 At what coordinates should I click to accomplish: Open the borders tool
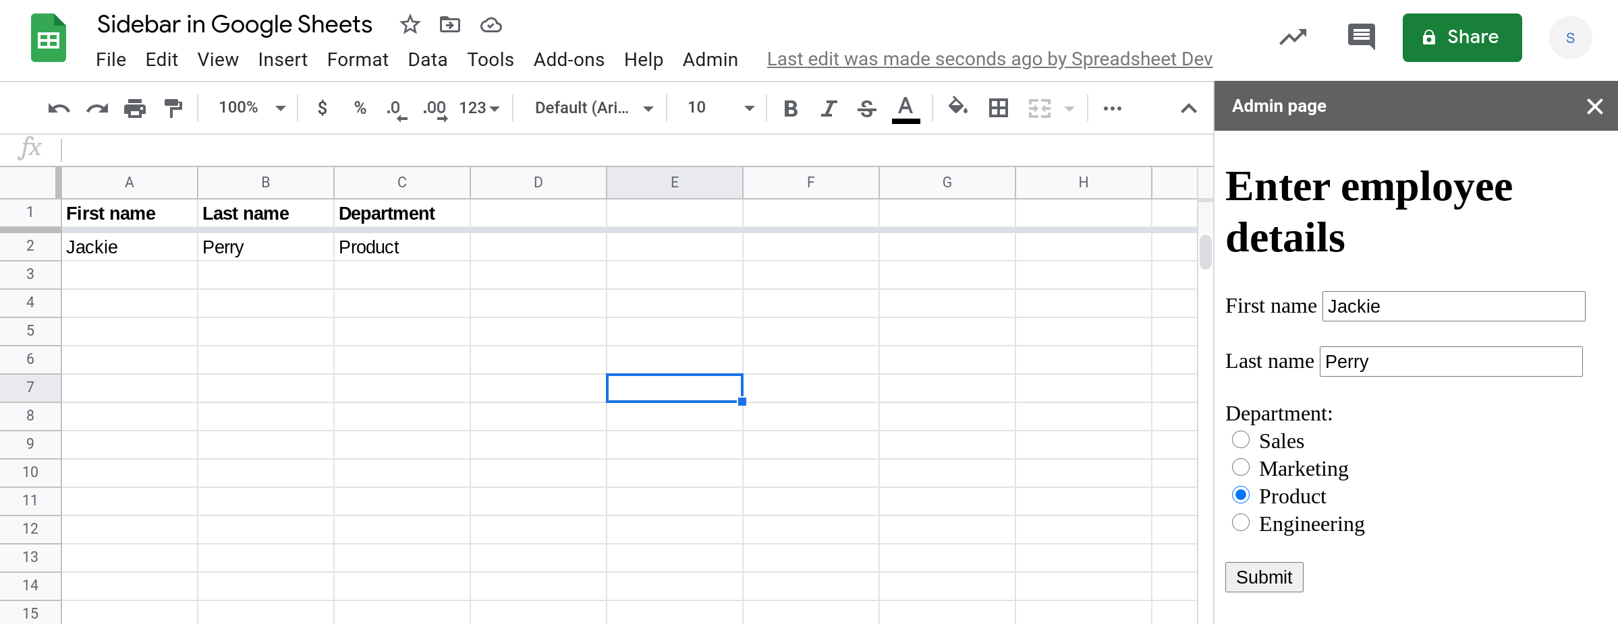click(999, 108)
